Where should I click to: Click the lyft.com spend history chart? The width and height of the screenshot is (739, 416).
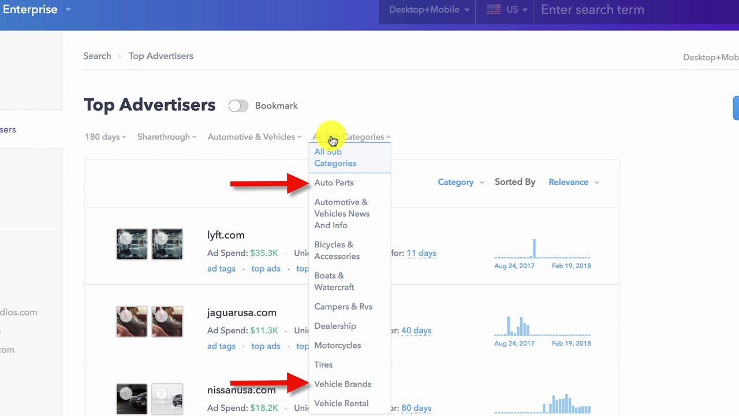click(543, 248)
